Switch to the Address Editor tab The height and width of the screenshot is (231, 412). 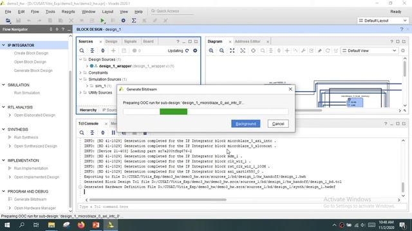(x=247, y=41)
